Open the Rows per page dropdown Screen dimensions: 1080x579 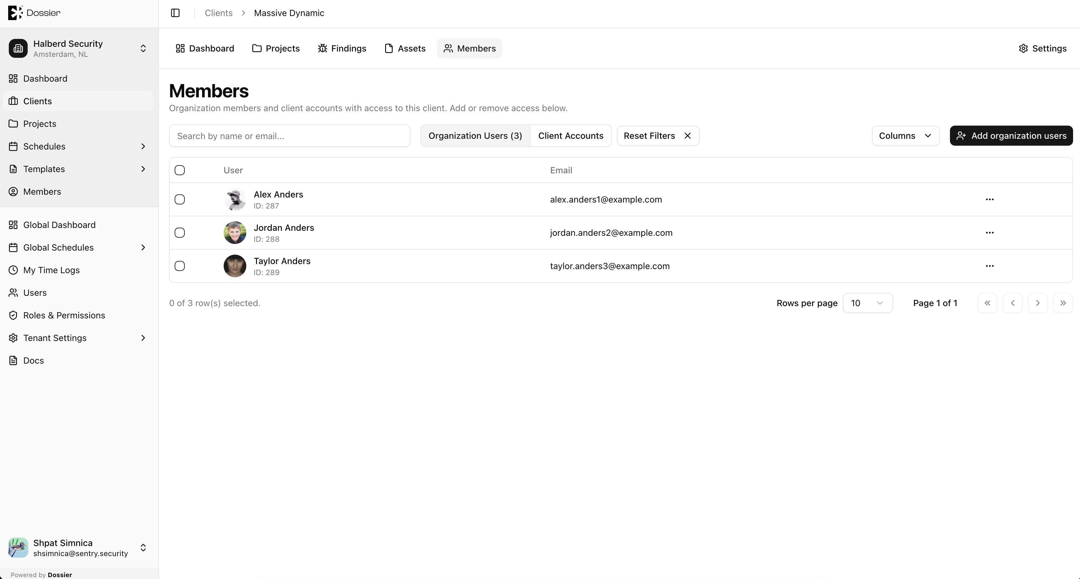867,303
